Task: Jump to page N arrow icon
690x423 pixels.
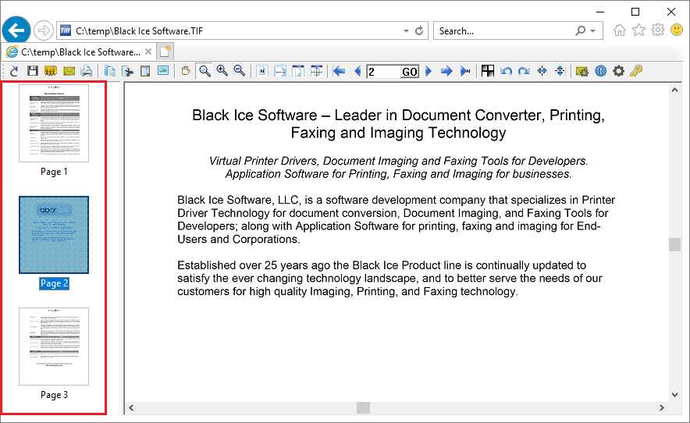Action: click(x=465, y=71)
